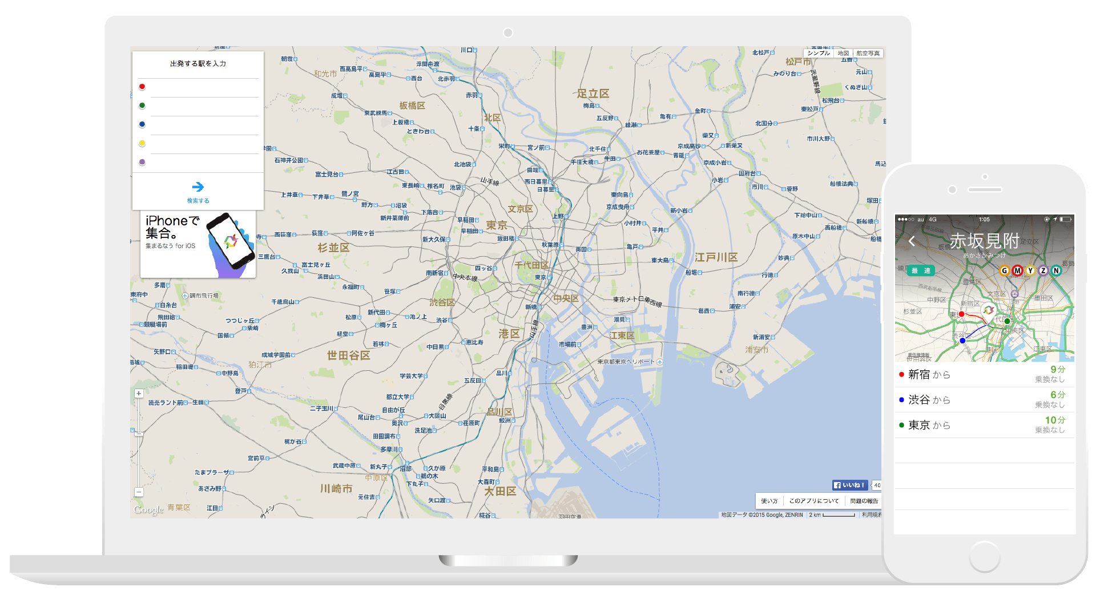Tap the back chevron on the phone
Screen dimensions: 1096x599
pyautogui.click(x=912, y=241)
